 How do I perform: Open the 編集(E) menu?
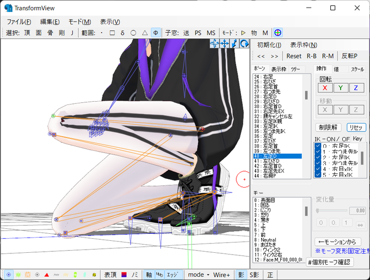pyautogui.click(x=50, y=22)
